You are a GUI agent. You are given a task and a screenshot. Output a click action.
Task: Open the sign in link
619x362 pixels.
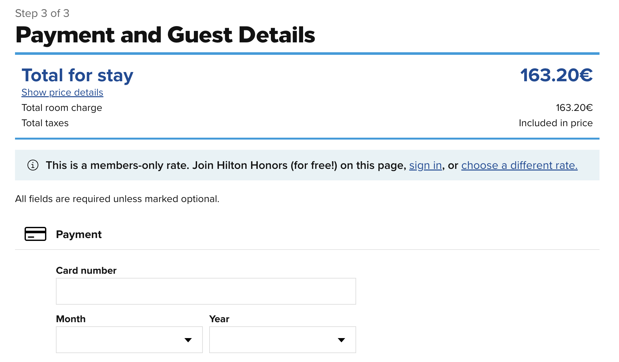click(x=425, y=165)
